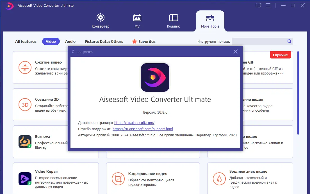Switch to Audio category filter
This screenshot has height=194, width=310.
70,41
